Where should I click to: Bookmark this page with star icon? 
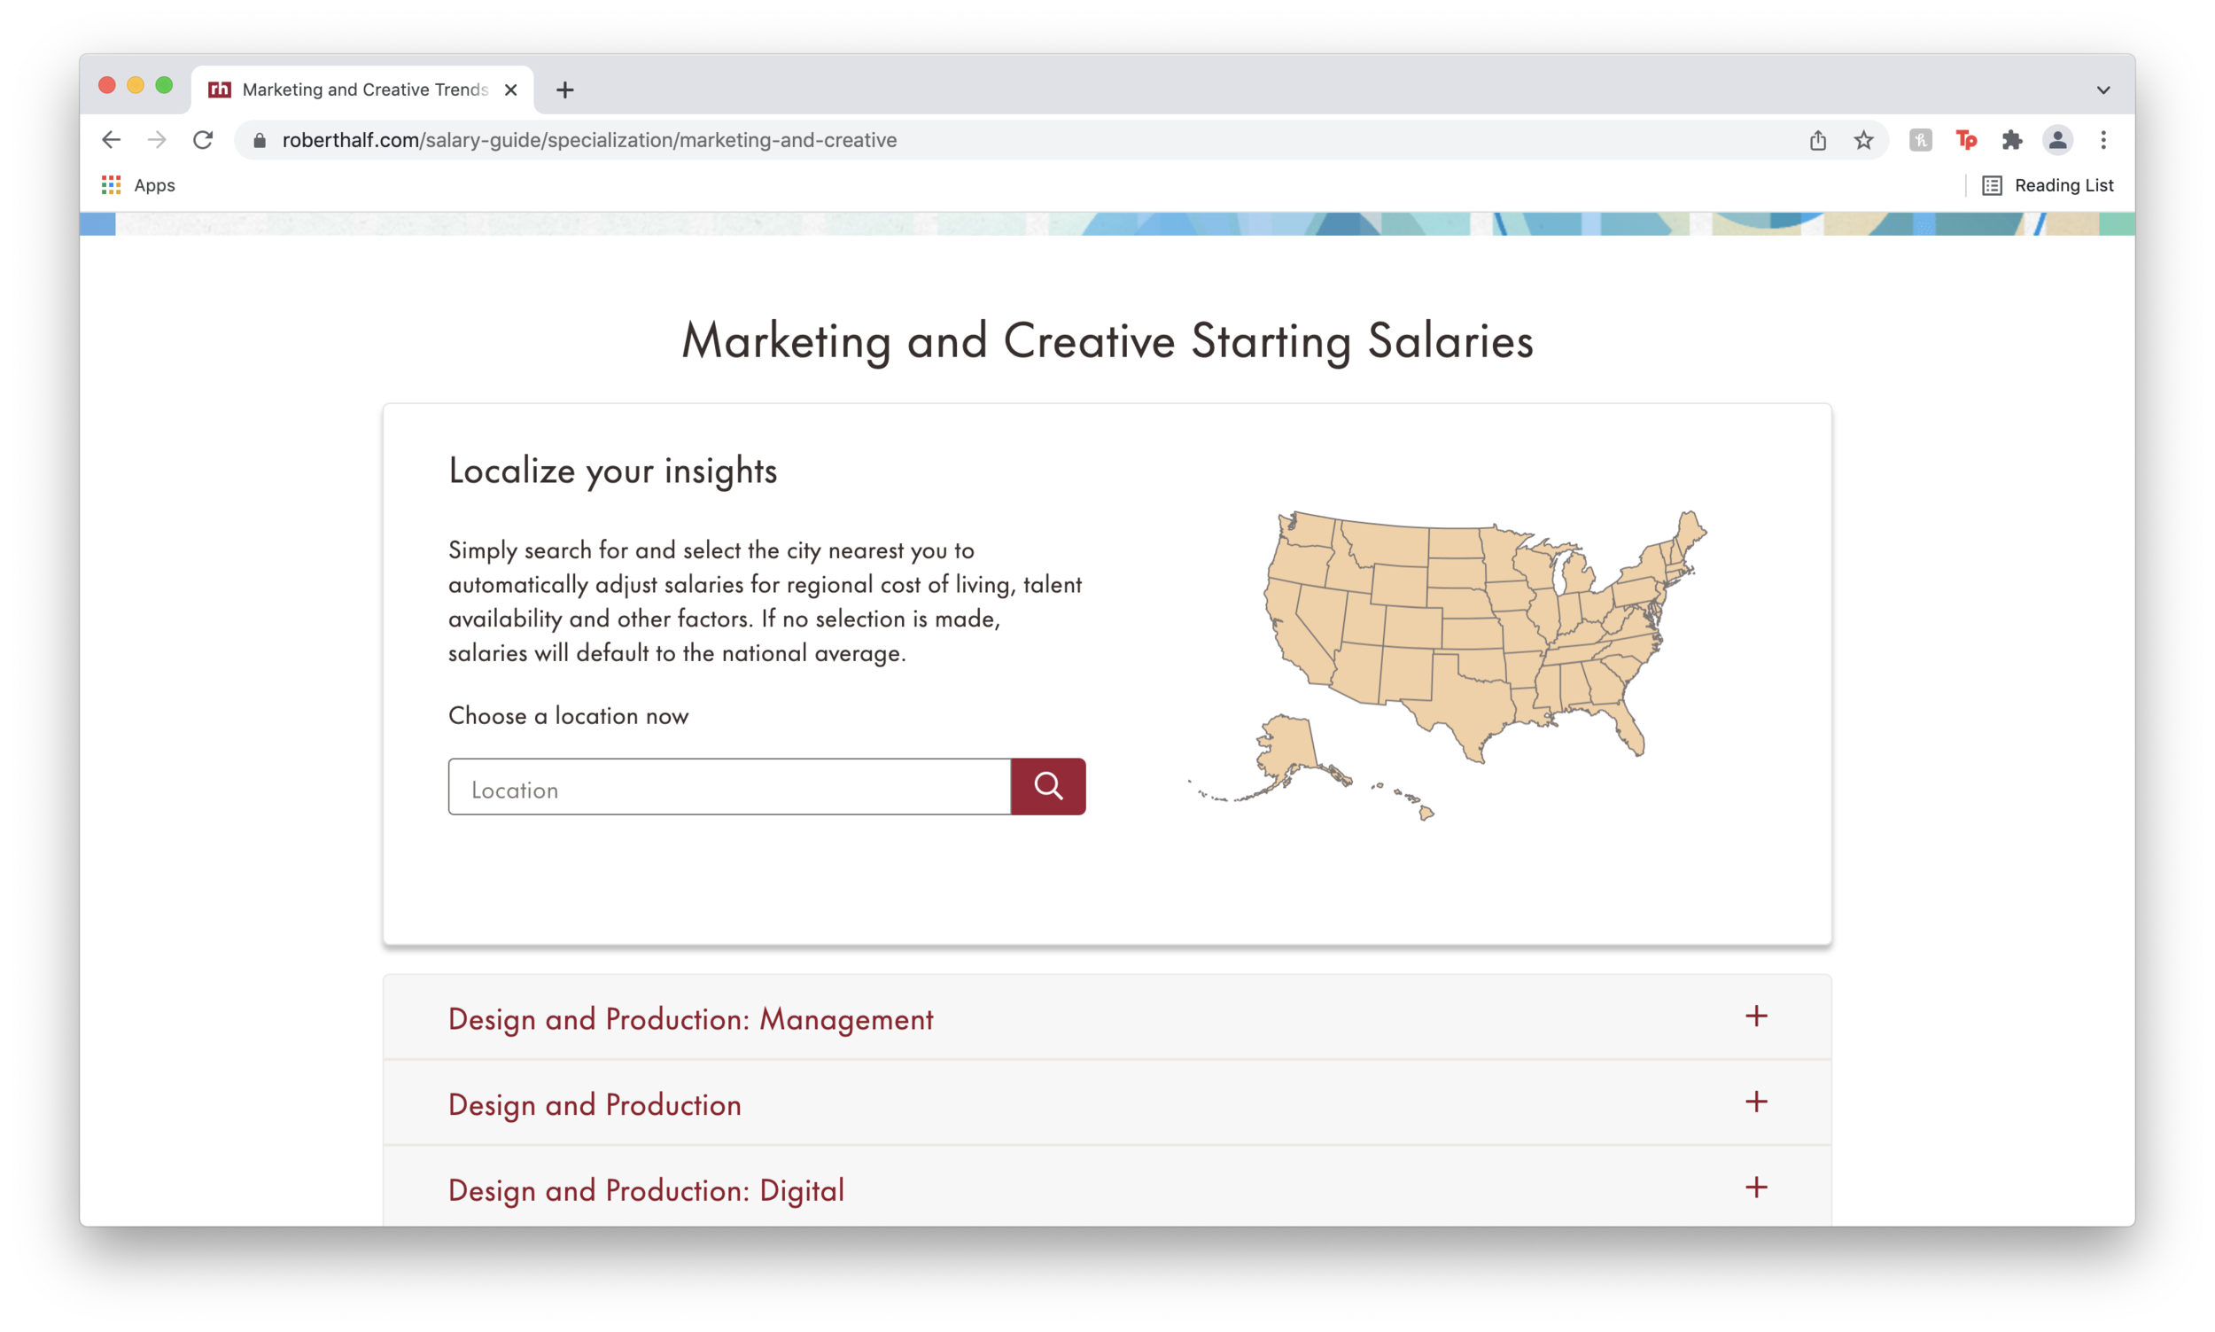tap(1863, 140)
